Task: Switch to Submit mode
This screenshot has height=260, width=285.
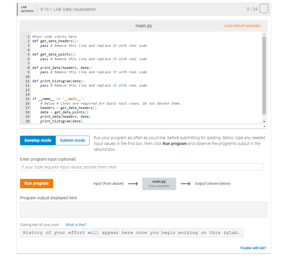Action: [73, 140]
